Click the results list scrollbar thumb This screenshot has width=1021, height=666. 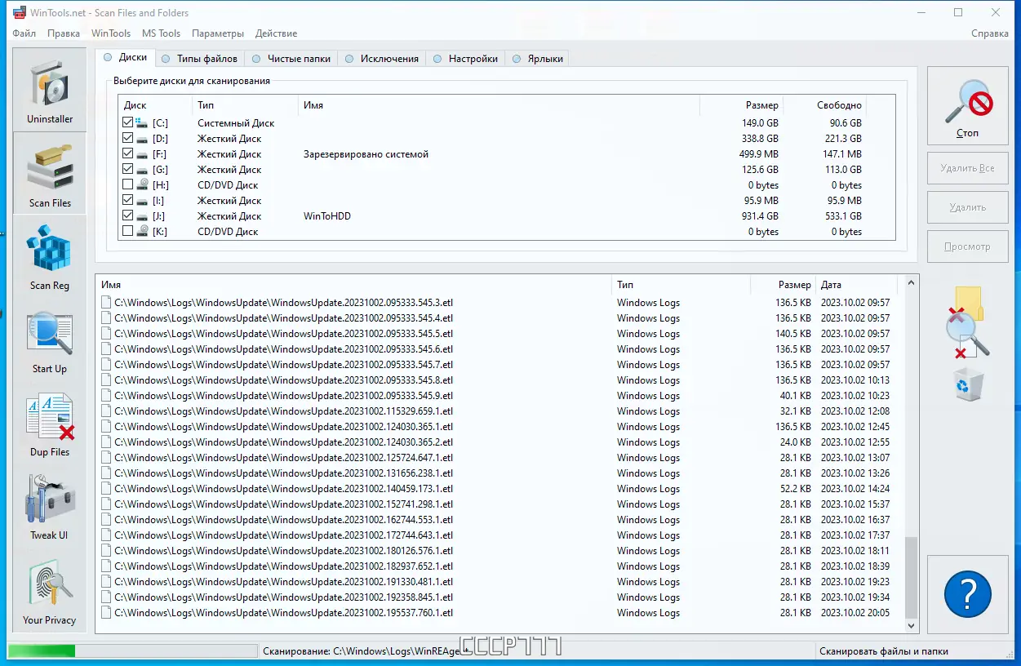tap(911, 577)
